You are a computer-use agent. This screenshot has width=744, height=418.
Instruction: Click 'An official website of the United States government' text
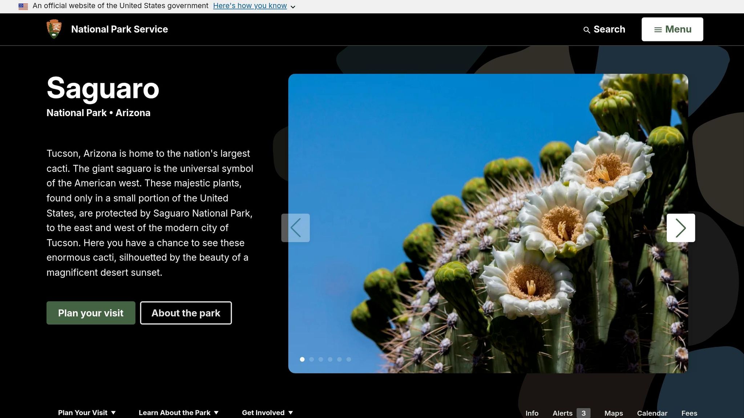(x=121, y=6)
